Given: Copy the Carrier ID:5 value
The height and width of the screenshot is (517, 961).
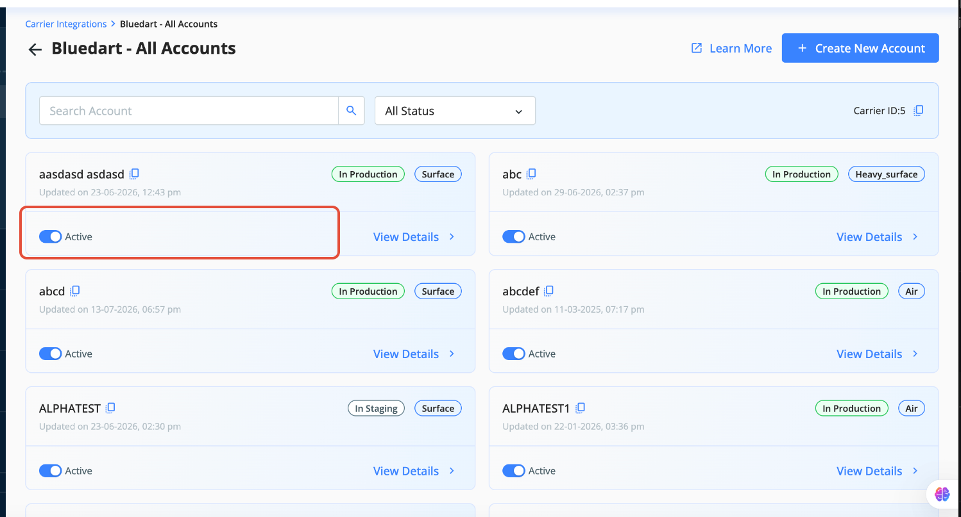Looking at the screenshot, I should click(x=918, y=111).
